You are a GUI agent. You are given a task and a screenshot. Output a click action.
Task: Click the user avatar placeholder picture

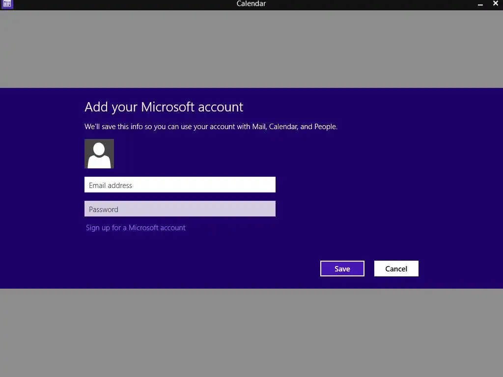[99, 154]
